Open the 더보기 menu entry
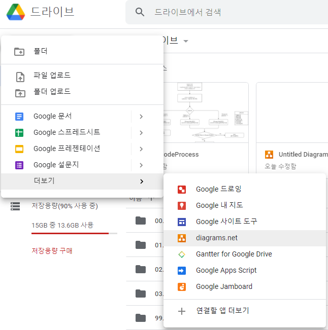 (x=82, y=181)
